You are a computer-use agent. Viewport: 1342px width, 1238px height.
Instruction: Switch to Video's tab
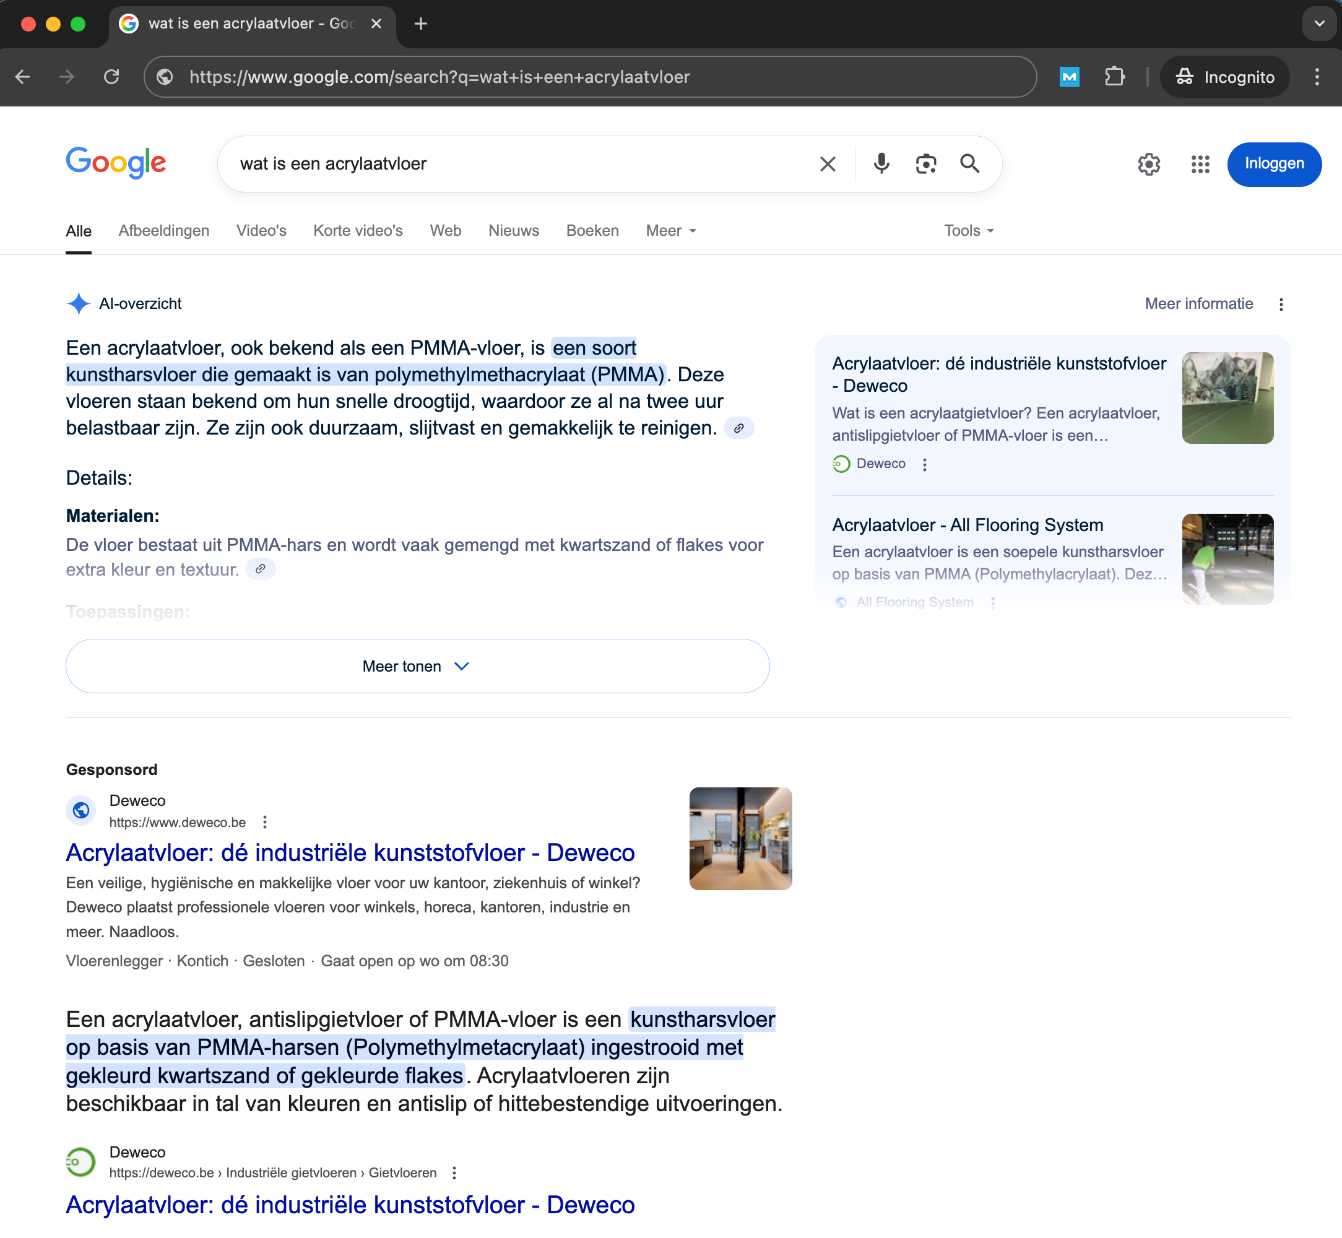tap(261, 231)
